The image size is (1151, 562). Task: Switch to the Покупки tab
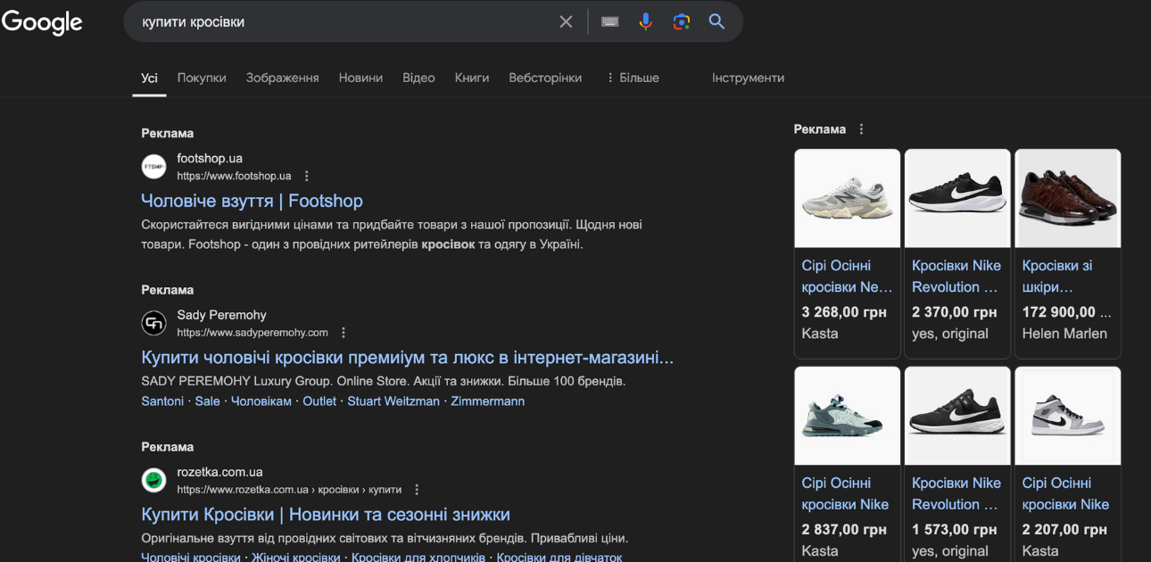tap(202, 78)
